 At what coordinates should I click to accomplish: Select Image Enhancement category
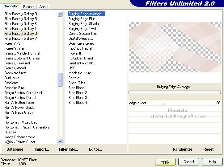(19, 137)
